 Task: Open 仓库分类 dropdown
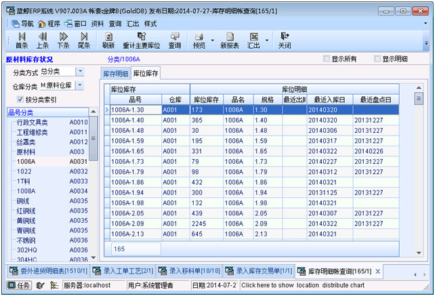(80, 85)
